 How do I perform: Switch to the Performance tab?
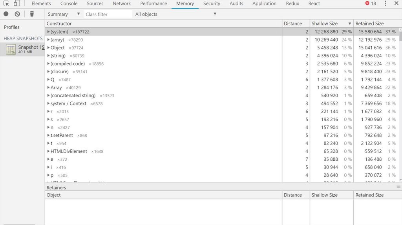point(153,4)
